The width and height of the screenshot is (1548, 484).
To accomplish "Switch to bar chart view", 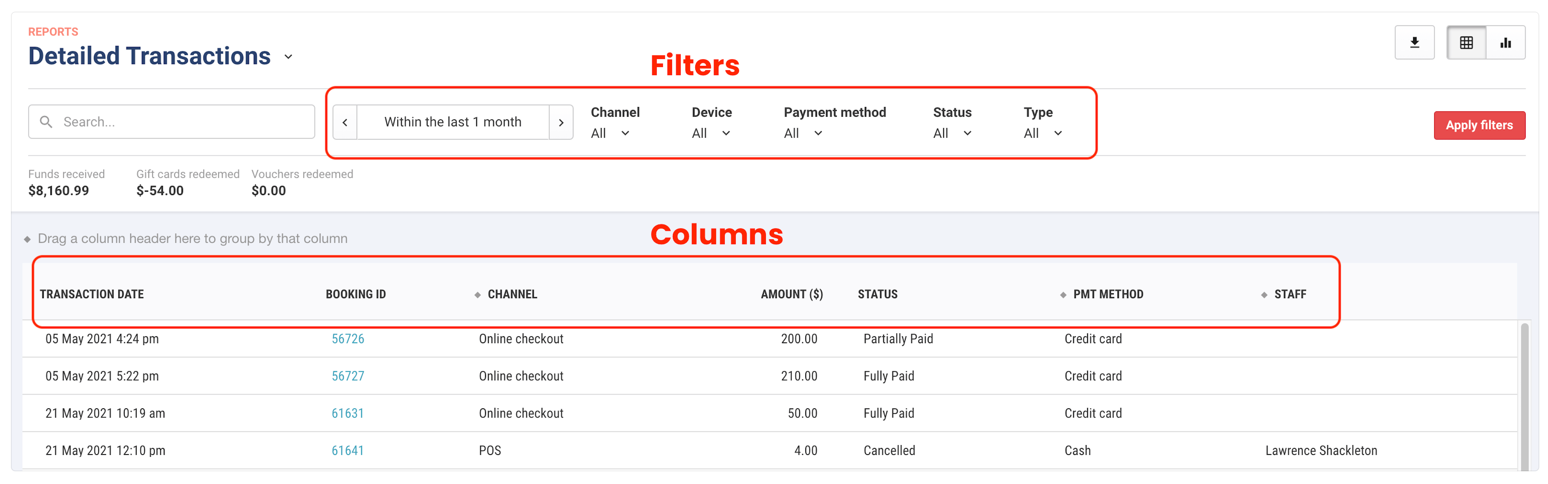I will [x=1505, y=43].
